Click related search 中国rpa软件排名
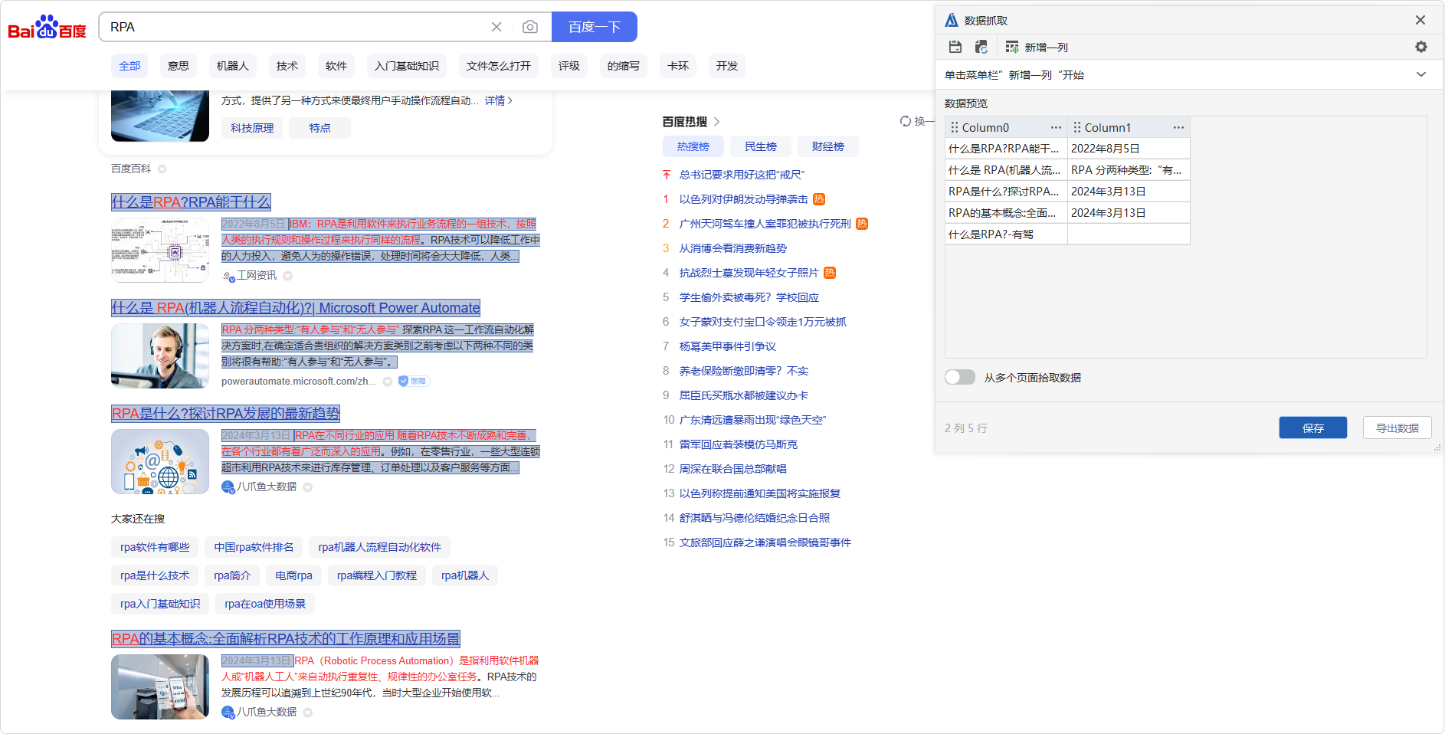Viewport: 1445px width, 734px height. pos(254,547)
